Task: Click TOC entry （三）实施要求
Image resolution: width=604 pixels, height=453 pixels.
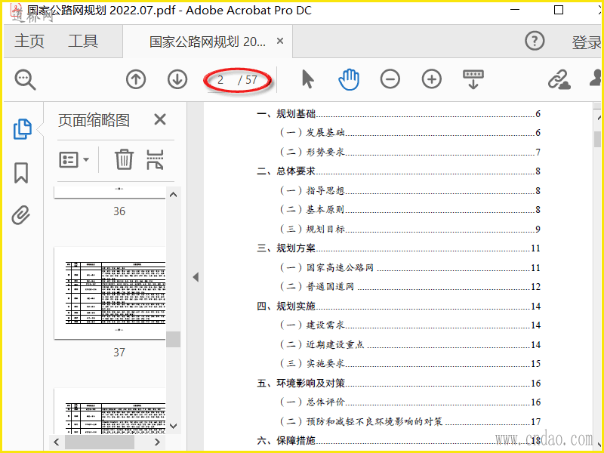Action: click(x=410, y=364)
